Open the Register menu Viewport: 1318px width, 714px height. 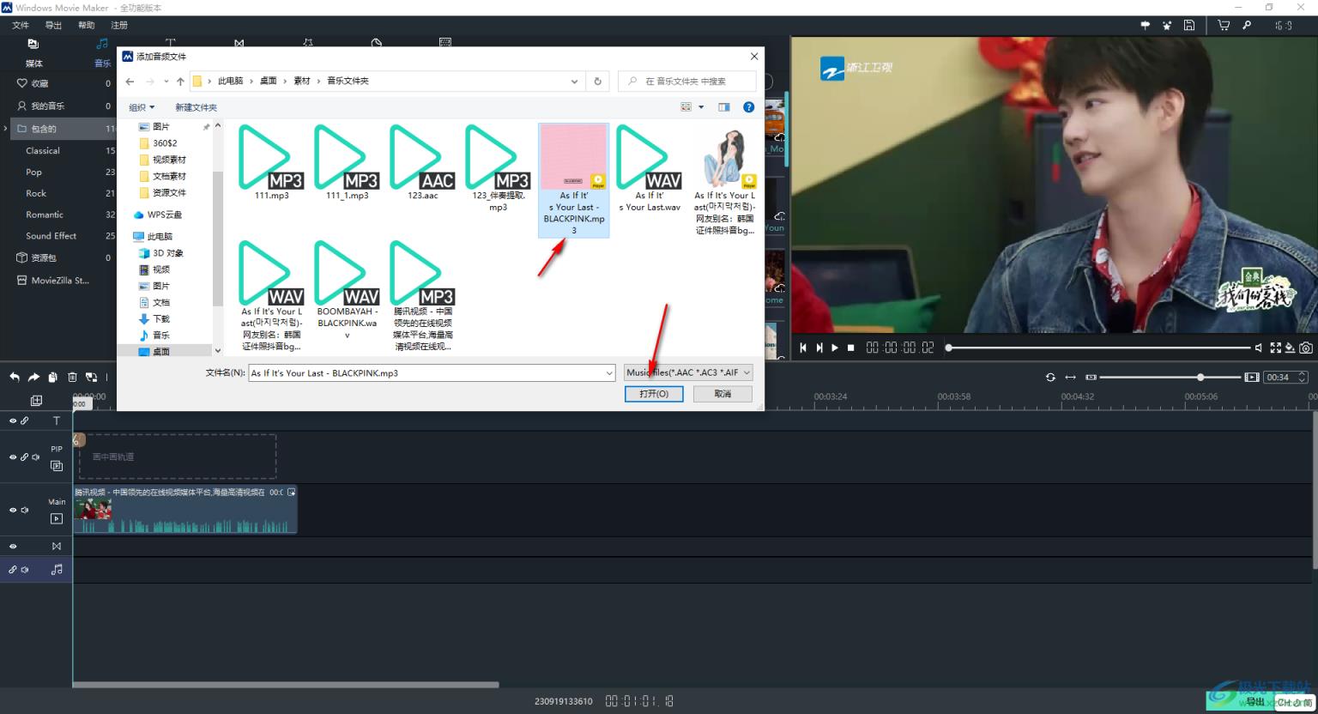(118, 25)
